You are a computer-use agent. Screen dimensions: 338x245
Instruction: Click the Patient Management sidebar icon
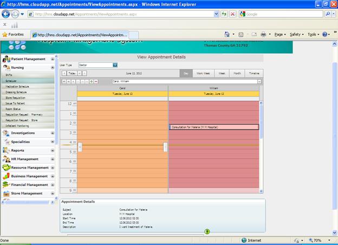(x=6, y=59)
